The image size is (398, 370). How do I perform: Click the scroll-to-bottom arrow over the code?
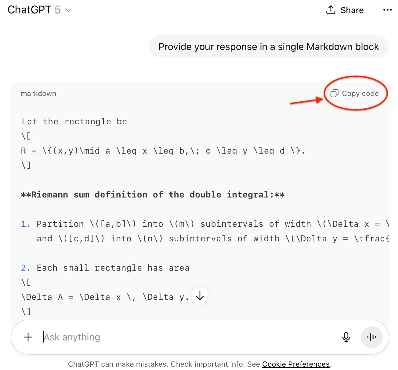(x=200, y=295)
